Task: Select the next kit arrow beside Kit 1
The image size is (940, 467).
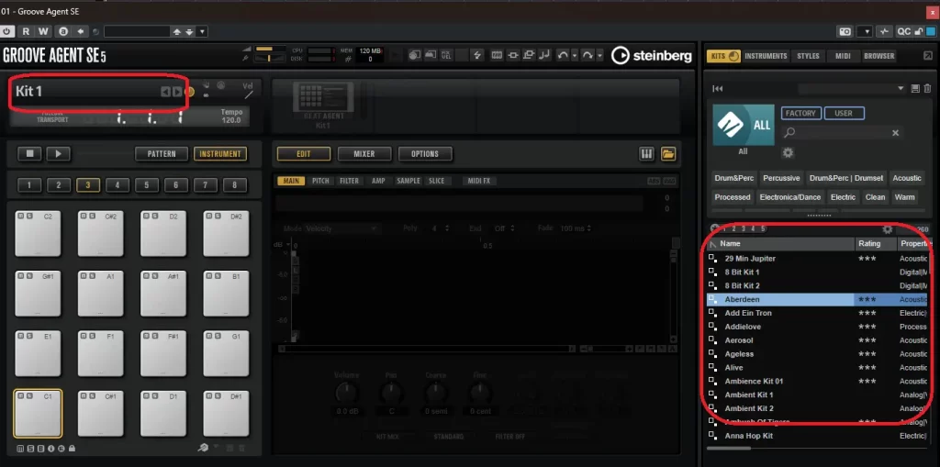Action: coord(177,92)
